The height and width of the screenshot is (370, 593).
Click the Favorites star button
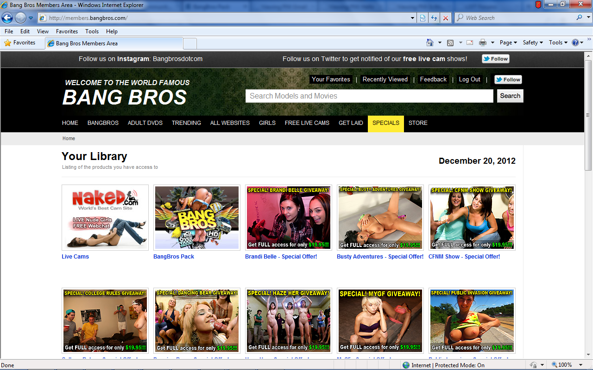(20, 43)
